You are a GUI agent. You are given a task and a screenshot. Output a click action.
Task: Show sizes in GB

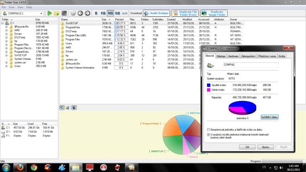(117, 13)
